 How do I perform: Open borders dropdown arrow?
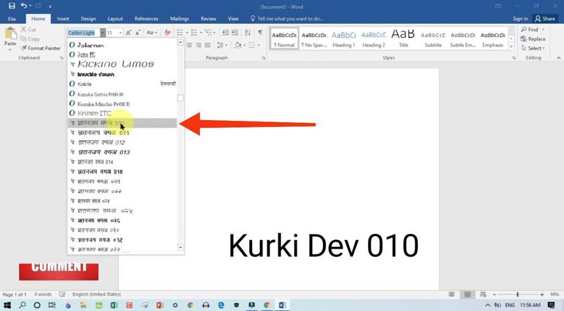point(258,45)
